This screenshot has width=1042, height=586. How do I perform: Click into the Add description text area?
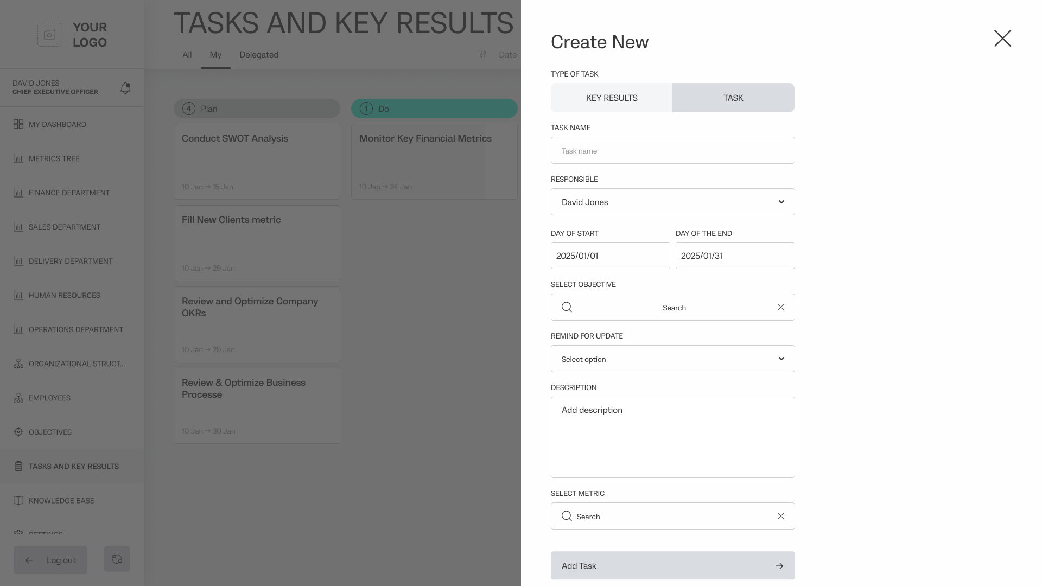(x=672, y=437)
